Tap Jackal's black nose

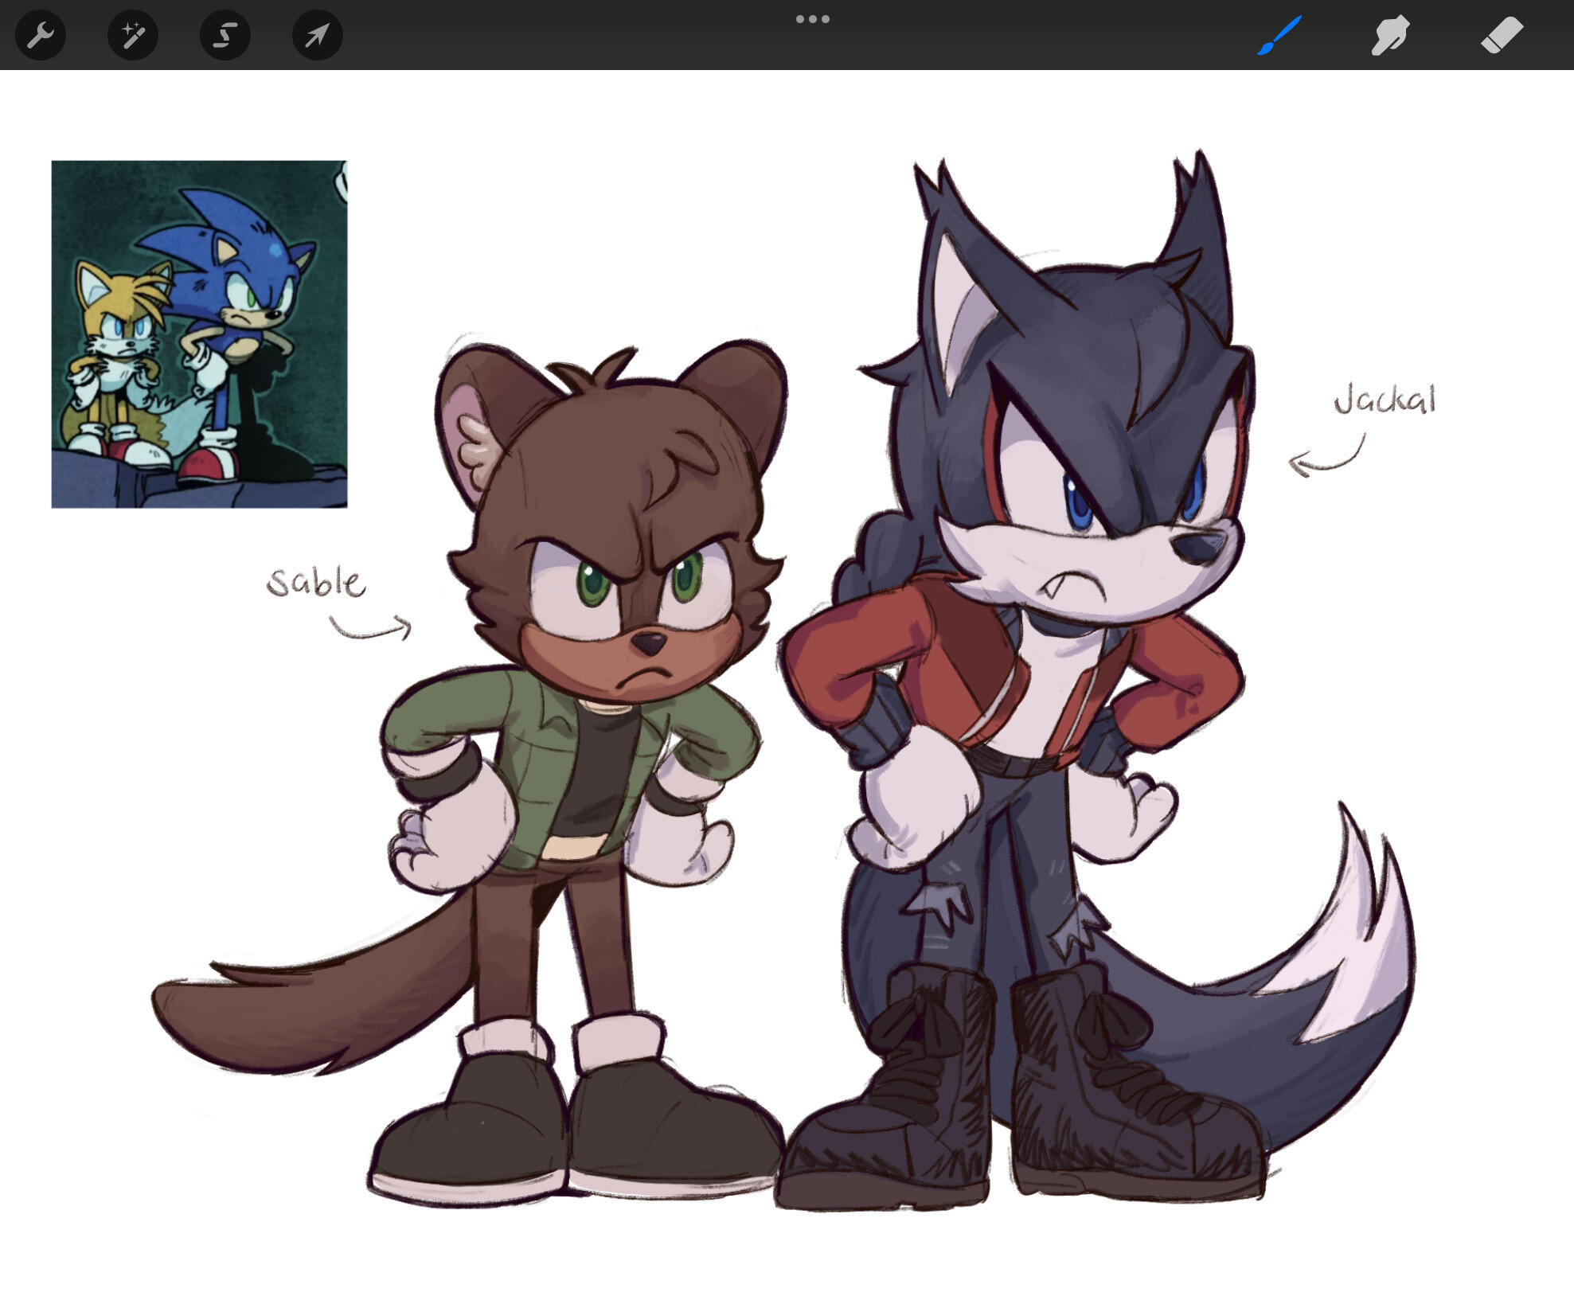click(x=1197, y=548)
